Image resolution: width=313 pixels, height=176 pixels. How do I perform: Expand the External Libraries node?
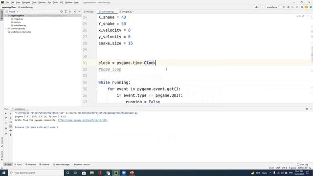click(x=6, y=28)
